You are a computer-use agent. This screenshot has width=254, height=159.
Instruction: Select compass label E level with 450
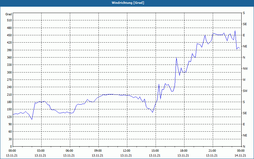pyautogui.click(x=244, y=35)
